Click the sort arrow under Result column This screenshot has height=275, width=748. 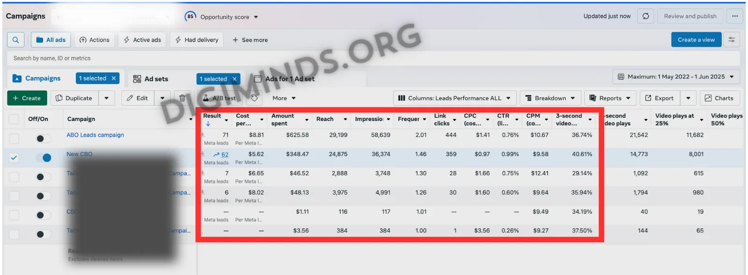click(x=208, y=124)
